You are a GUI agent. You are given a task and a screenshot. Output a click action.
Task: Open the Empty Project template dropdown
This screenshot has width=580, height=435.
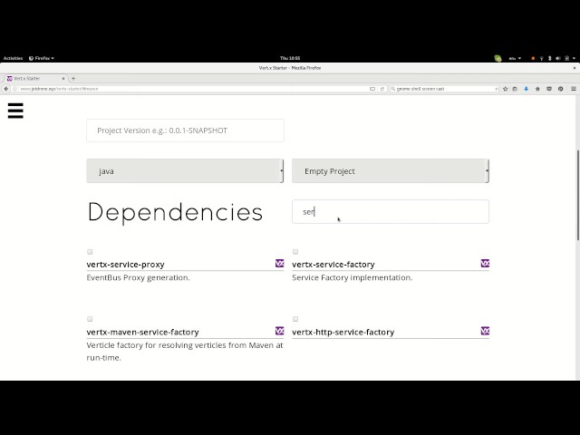click(391, 171)
